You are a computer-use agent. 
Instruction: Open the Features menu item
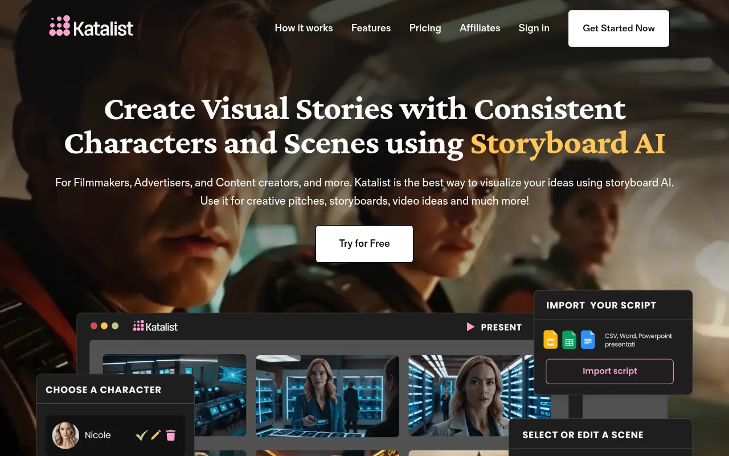(371, 28)
